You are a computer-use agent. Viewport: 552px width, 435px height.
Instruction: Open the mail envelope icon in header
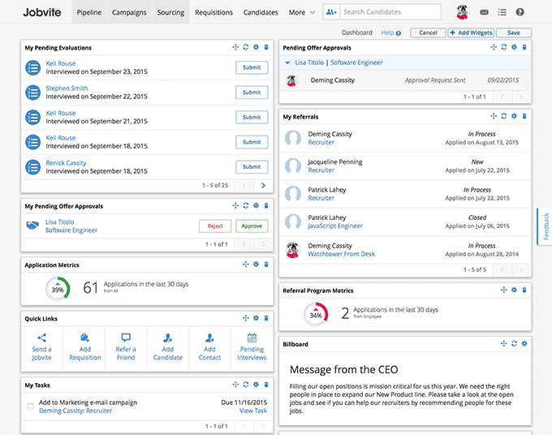tap(484, 12)
